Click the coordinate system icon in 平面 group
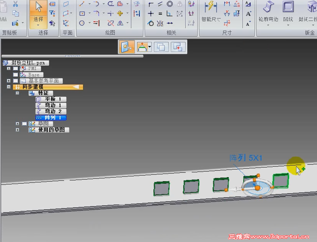This screenshot has height=242, width=317. click(x=66, y=23)
